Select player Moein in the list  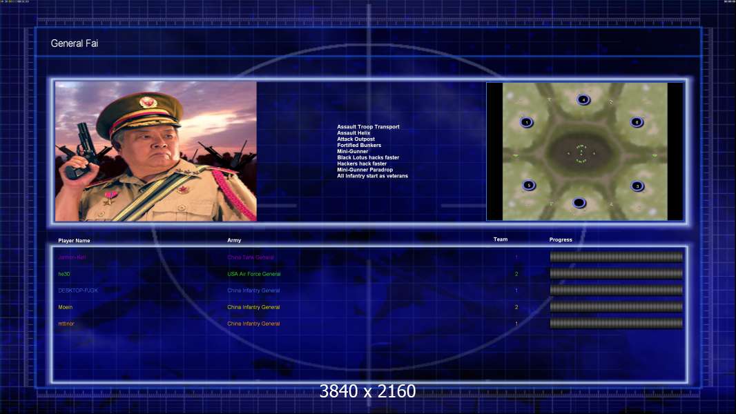[x=65, y=307]
